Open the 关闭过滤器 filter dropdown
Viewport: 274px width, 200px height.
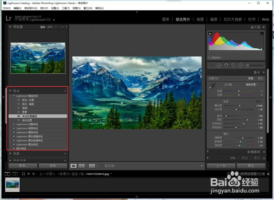click(252, 174)
